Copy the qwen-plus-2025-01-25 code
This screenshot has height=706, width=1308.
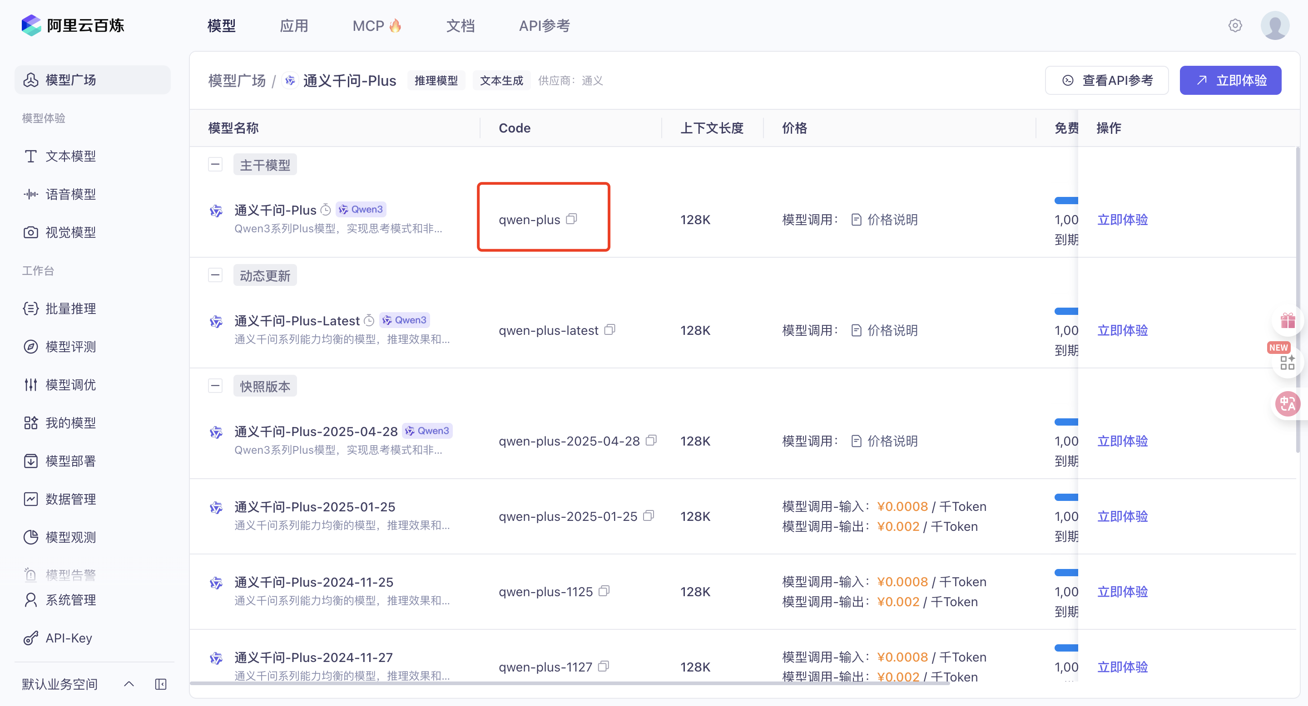pyautogui.click(x=649, y=516)
